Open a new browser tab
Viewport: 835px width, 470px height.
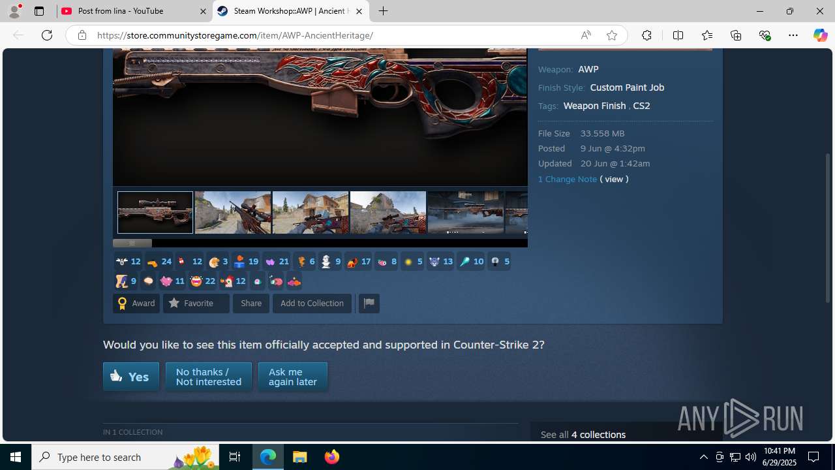(x=384, y=11)
